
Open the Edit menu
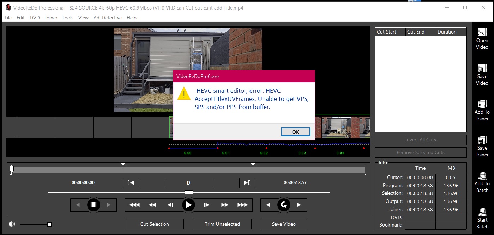(x=20, y=18)
